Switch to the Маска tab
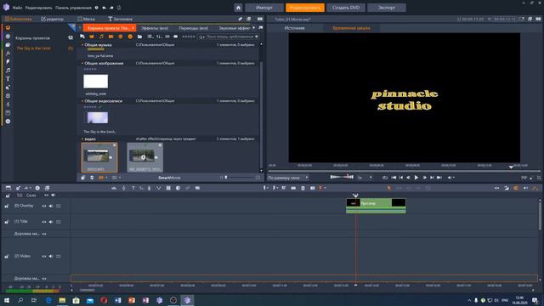 (87, 19)
